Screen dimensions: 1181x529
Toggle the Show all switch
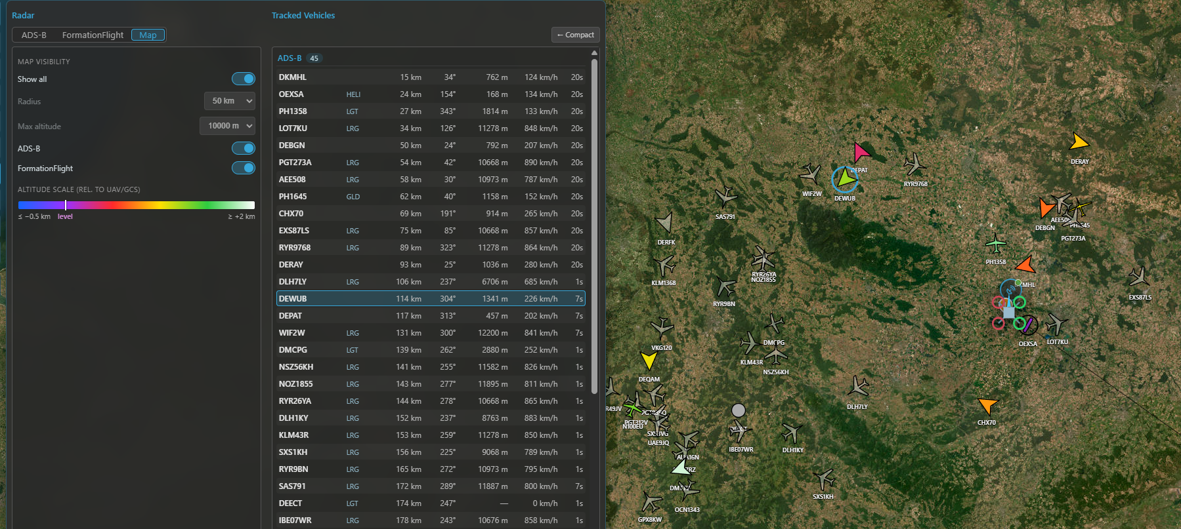click(x=244, y=79)
